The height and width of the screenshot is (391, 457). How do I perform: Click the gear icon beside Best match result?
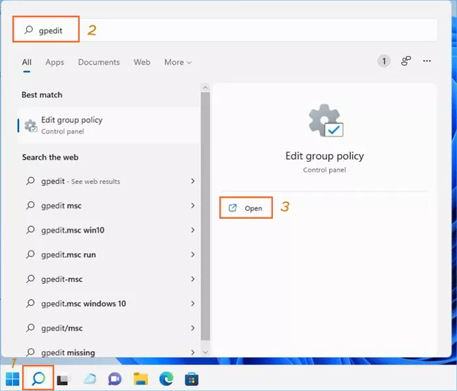coord(31,125)
